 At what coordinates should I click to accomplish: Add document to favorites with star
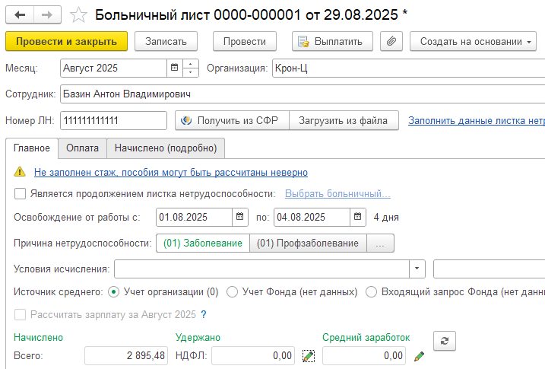tap(78, 14)
